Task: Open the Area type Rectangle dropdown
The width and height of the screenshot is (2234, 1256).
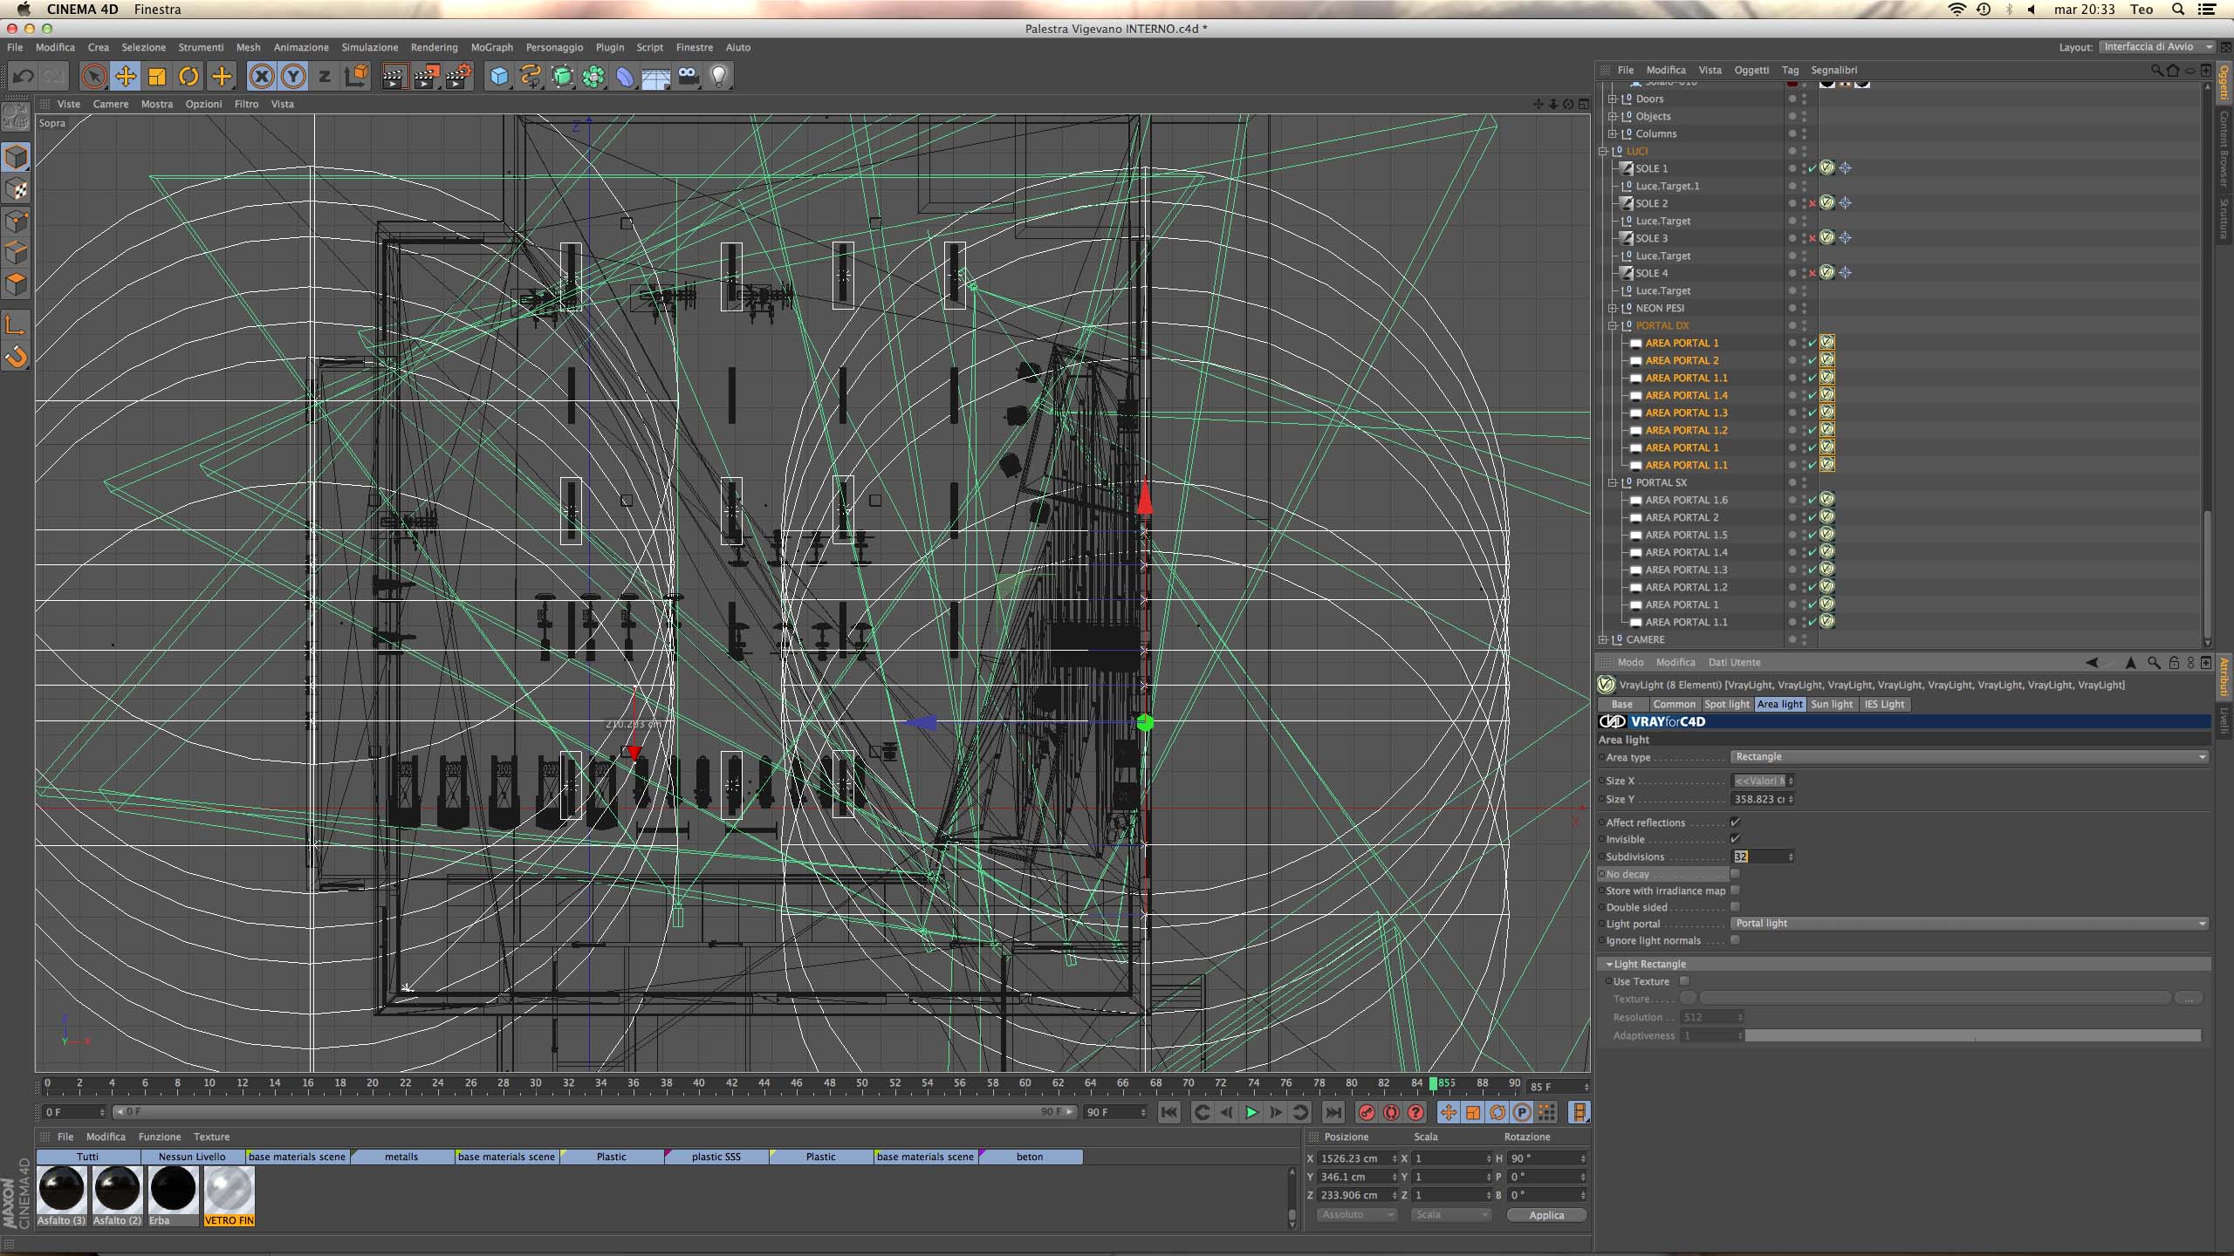Action: 1969,757
